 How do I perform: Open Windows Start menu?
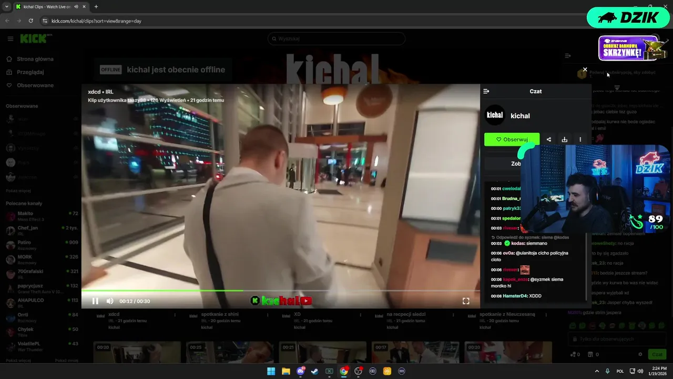click(271, 371)
